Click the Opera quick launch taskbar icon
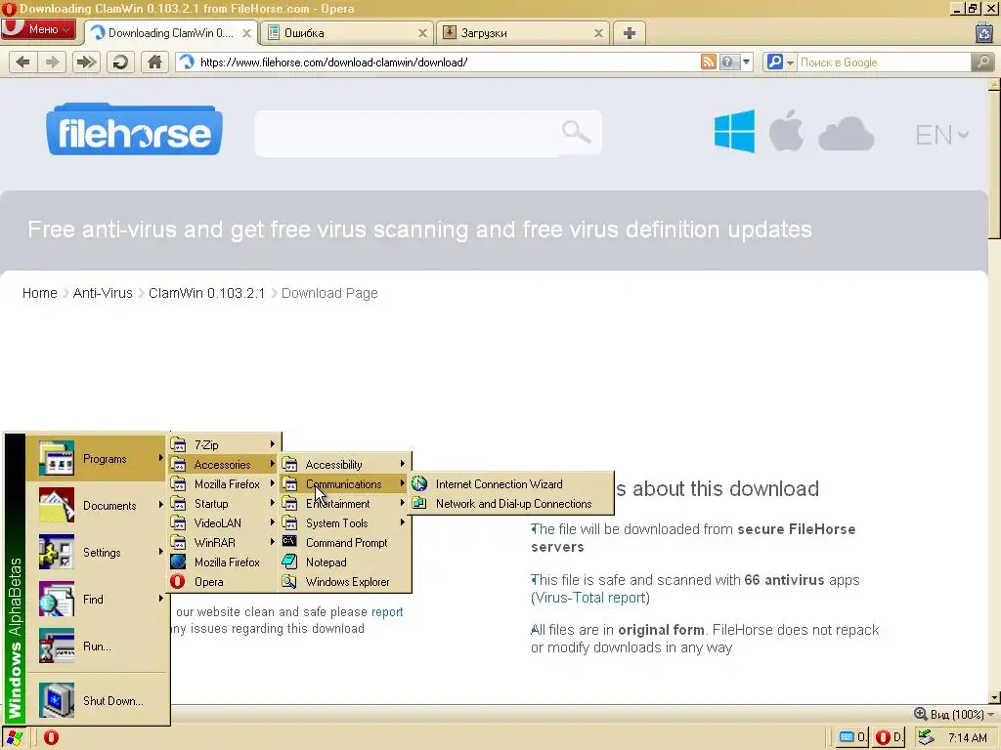This screenshot has width=1001, height=750. 51,737
